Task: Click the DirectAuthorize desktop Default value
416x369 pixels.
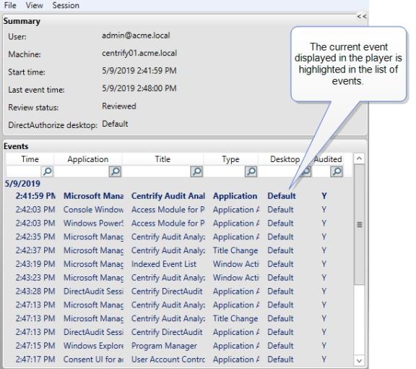Action: (x=115, y=124)
